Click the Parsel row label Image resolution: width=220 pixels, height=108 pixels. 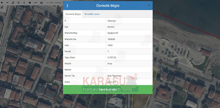tap(68, 51)
